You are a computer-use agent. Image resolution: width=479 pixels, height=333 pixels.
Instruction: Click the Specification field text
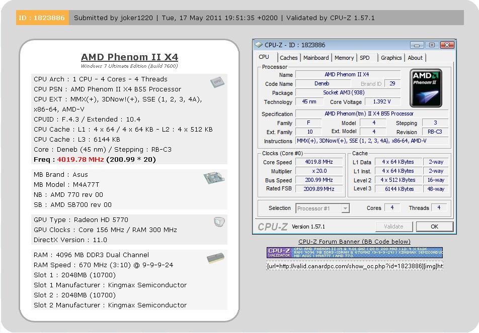coord(372,114)
